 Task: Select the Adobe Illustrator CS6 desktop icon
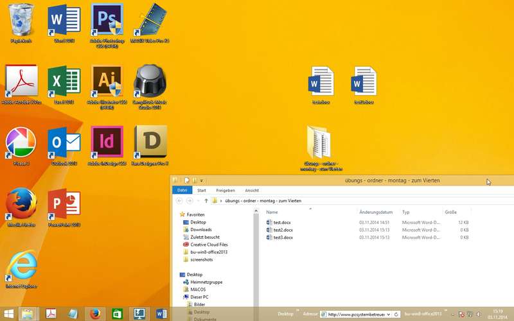pos(107,82)
